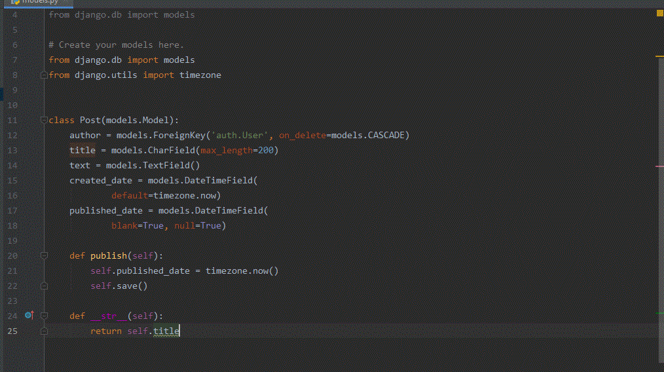
Task: Click 'published_date' on line 17
Action: pyautogui.click(x=106, y=211)
